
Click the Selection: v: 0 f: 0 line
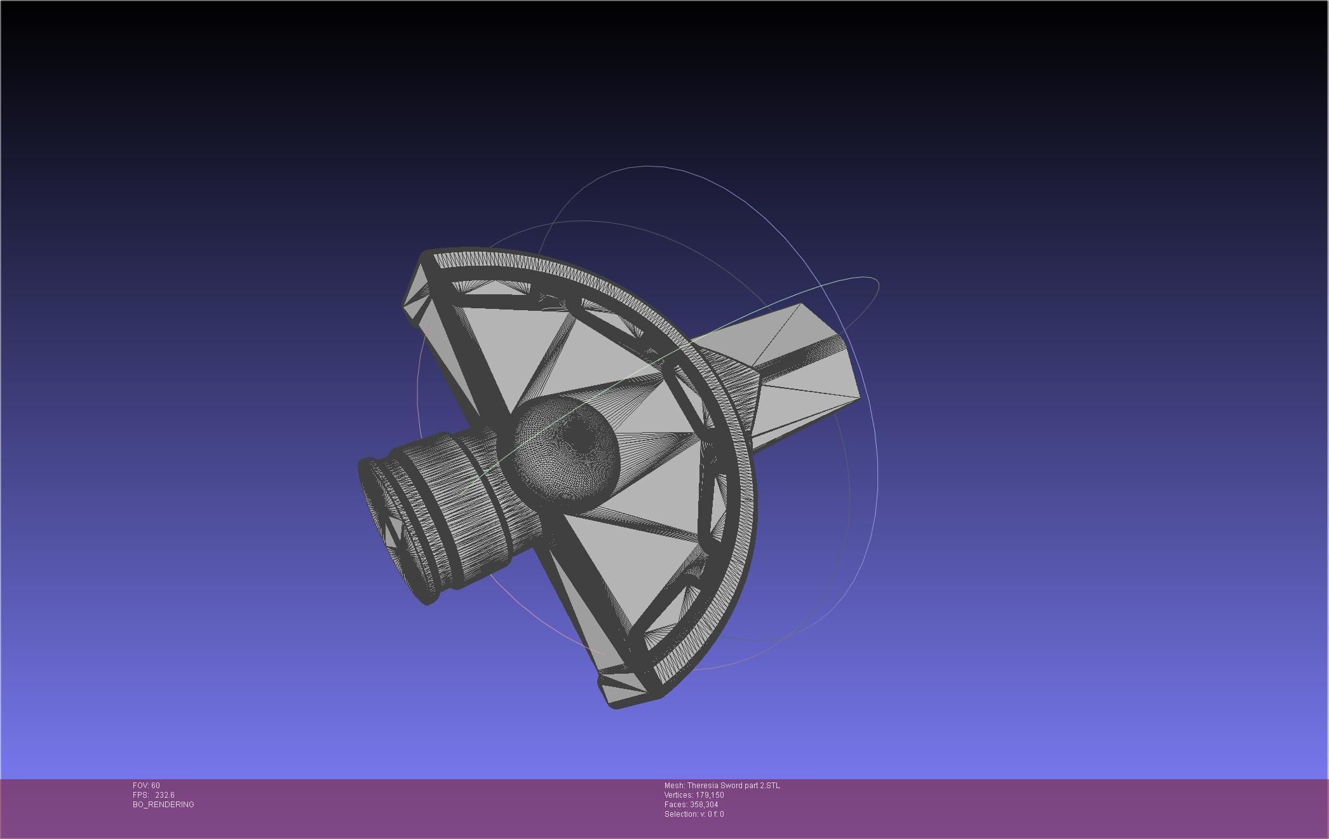694,814
